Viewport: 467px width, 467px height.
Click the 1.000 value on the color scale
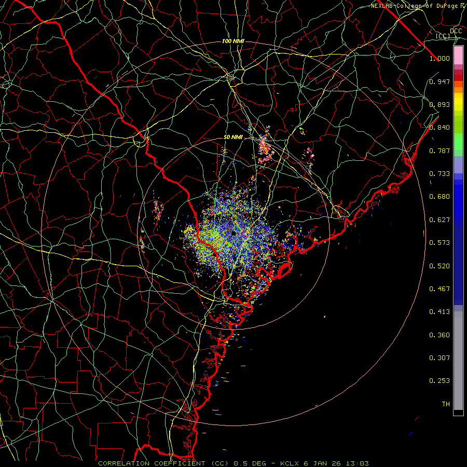(x=439, y=58)
